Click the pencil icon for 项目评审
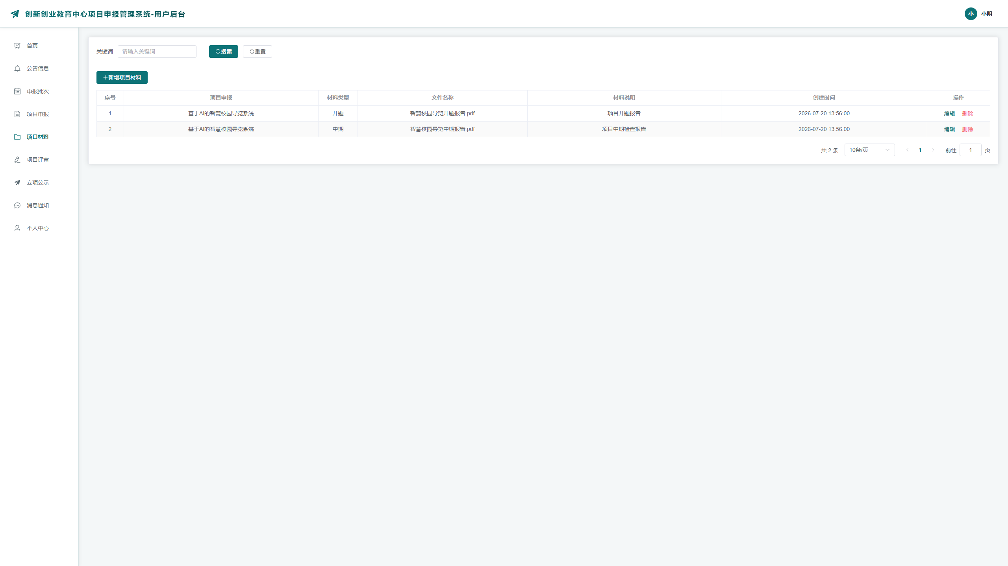This screenshot has width=1008, height=566. [x=17, y=160]
